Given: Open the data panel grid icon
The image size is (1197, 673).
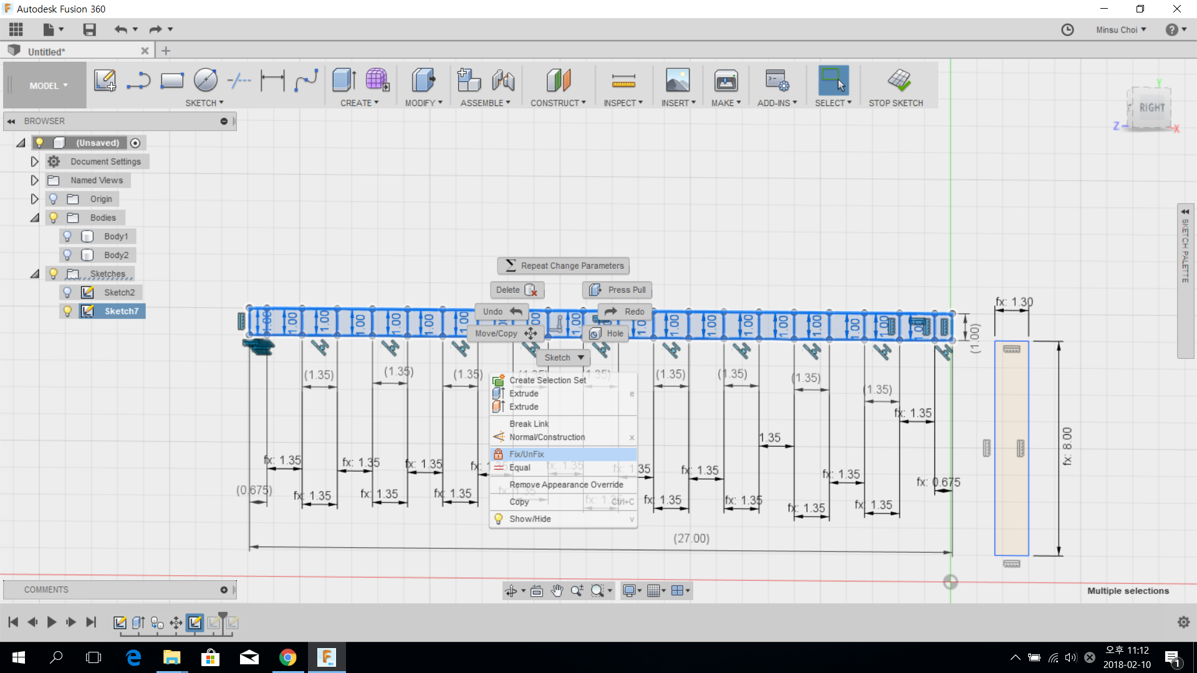Looking at the screenshot, I should pyautogui.click(x=16, y=29).
